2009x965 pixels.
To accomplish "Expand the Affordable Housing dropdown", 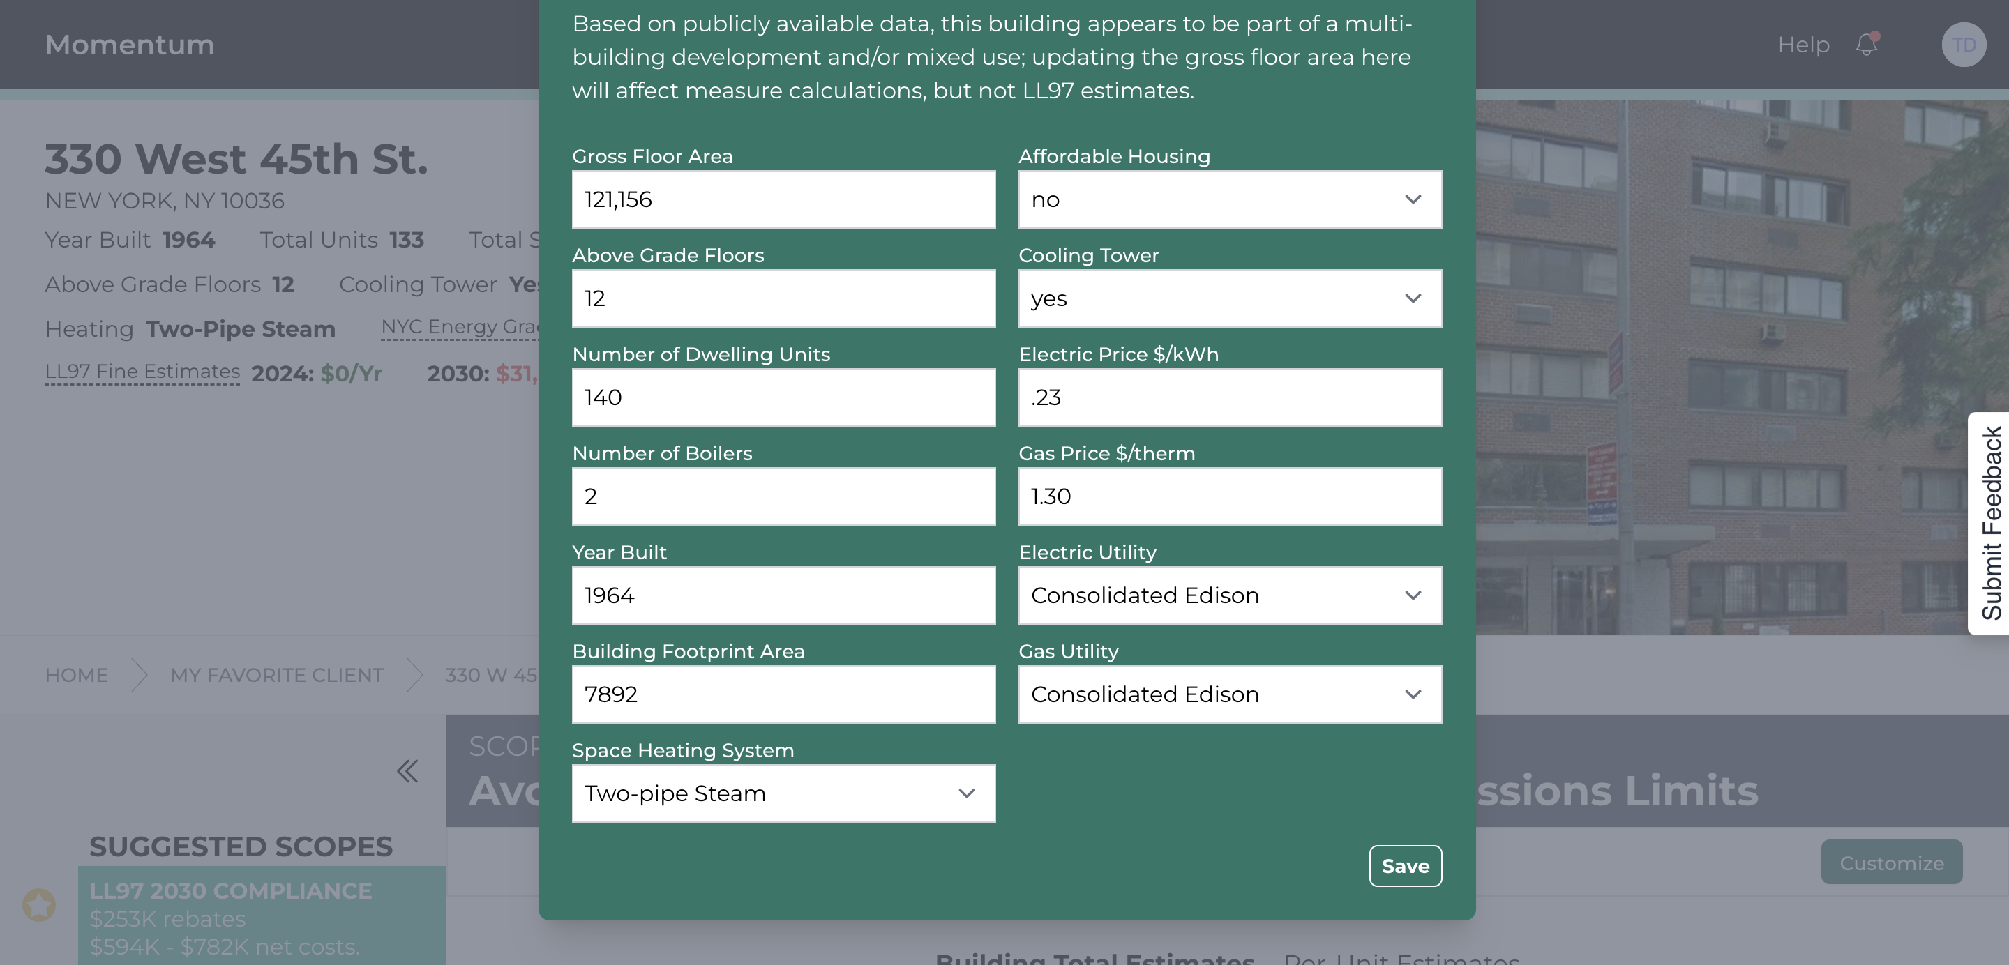I will tap(1230, 199).
